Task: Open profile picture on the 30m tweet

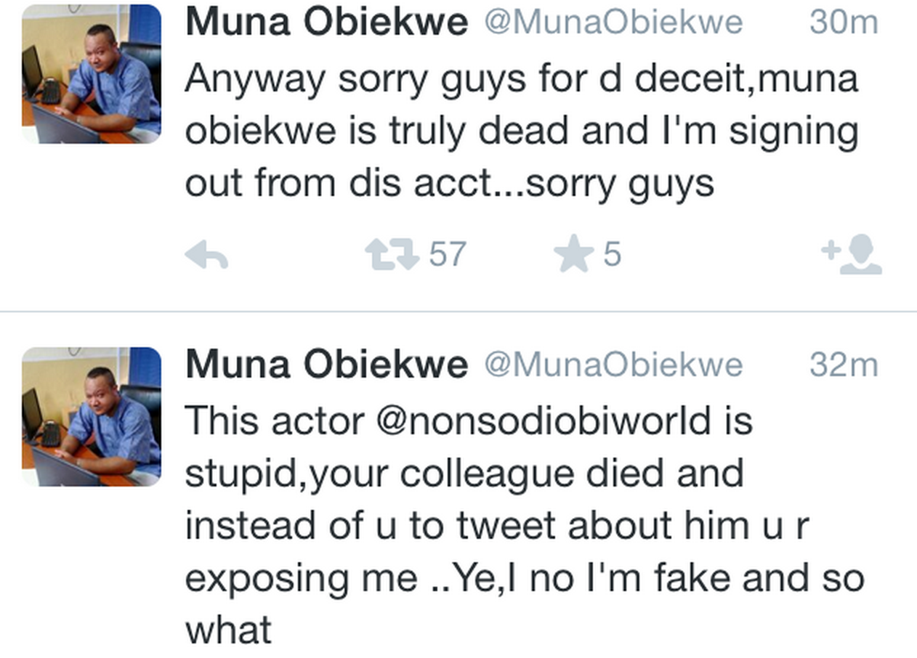Action: tap(92, 73)
